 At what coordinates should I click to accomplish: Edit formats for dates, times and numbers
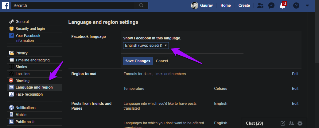coord(295,74)
